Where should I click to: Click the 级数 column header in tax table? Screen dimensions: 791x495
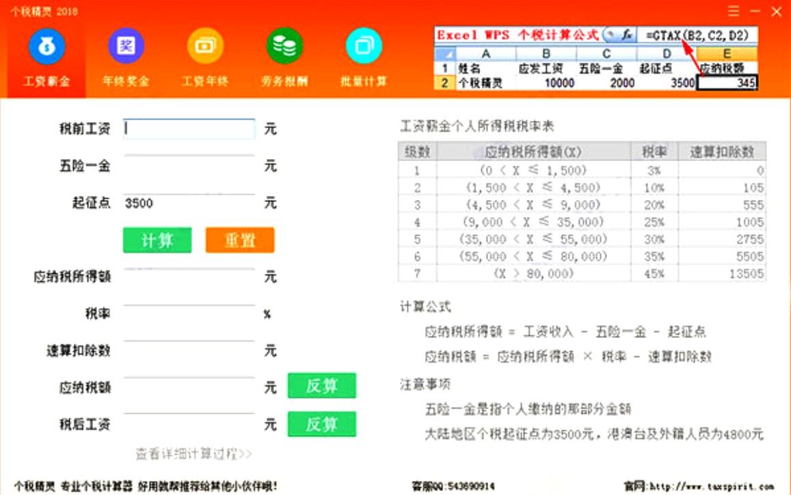pos(418,152)
